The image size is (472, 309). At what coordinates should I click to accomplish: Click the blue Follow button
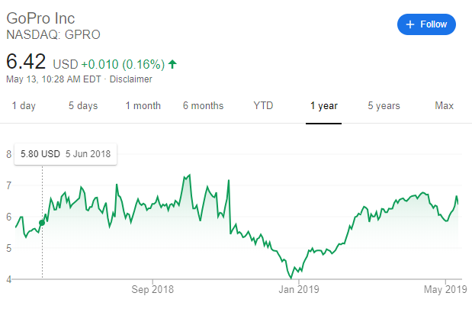coord(426,24)
